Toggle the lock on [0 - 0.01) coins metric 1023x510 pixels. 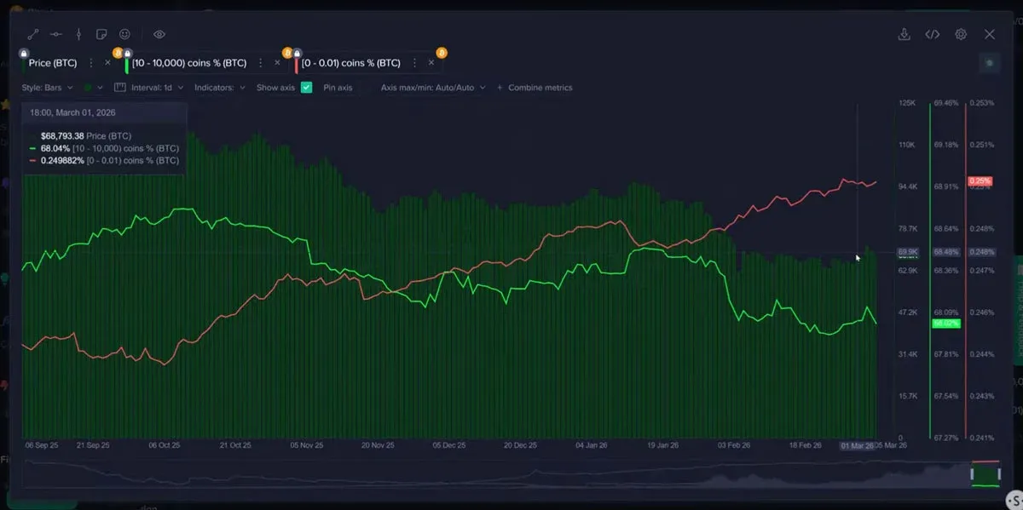click(x=297, y=52)
